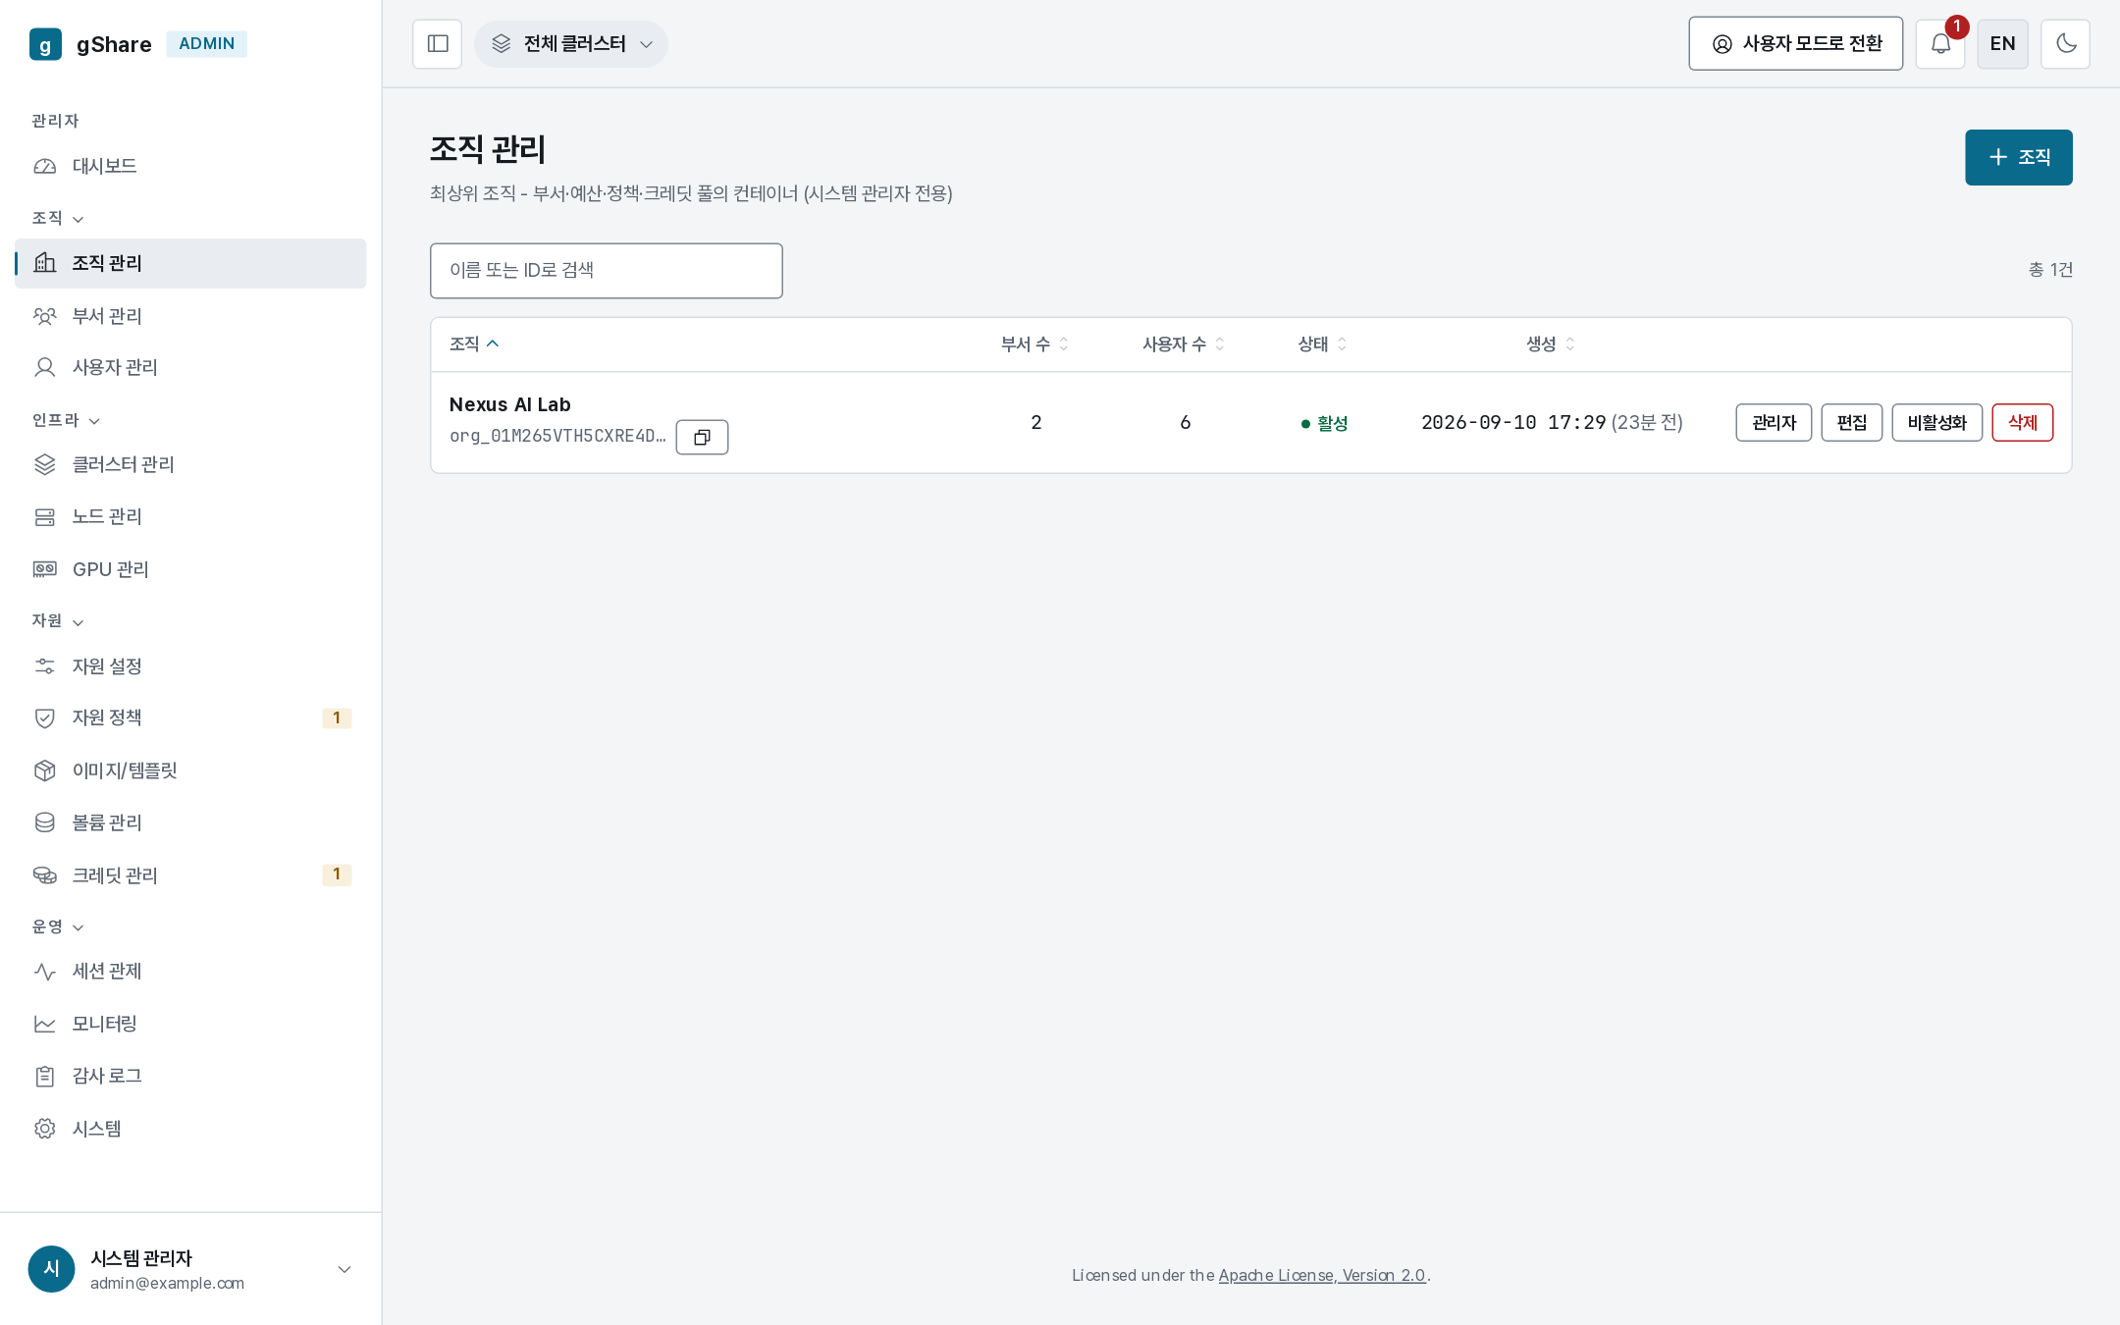Switch to user mode via 사용자 모드로 전환

1795,44
